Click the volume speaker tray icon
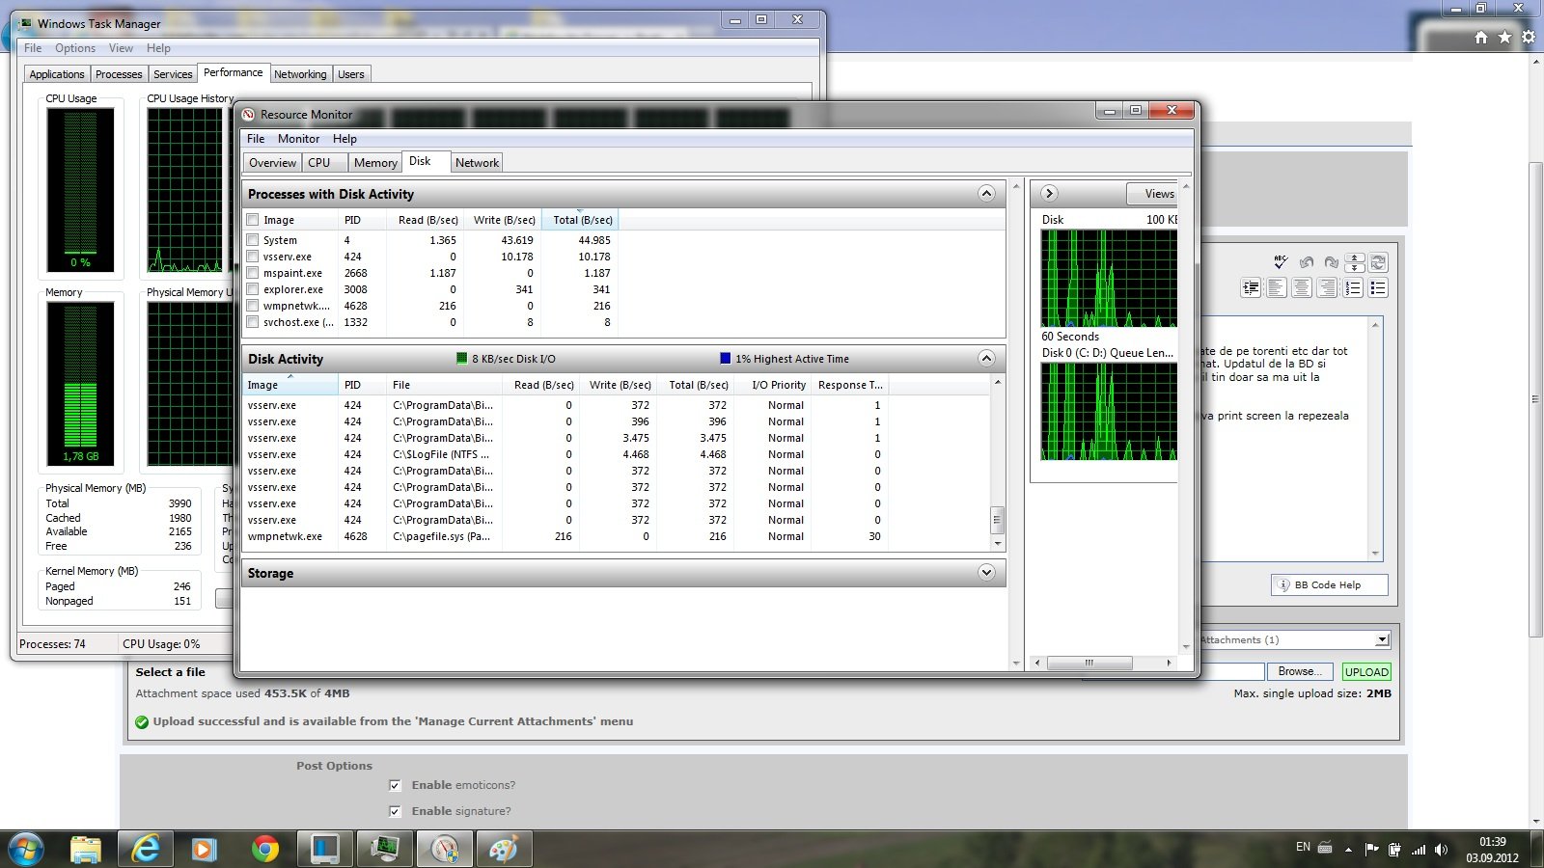1544x868 pixels. coord(1441,850)
